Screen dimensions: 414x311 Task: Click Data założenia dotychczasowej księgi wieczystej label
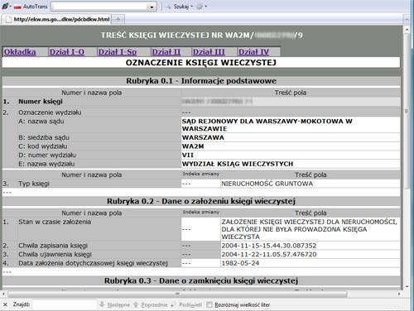click(93, 263)
